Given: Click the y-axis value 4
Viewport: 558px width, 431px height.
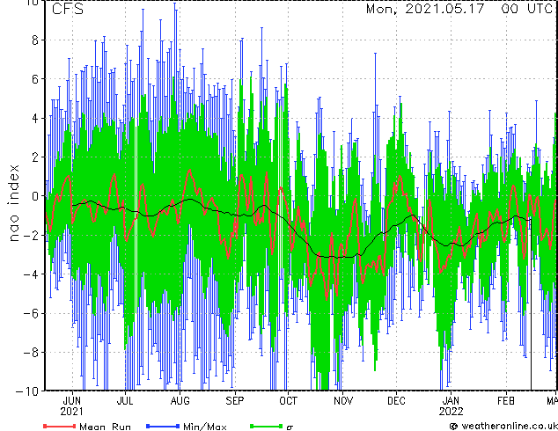Looking at the screenshot, I should (x=35, y=118).
